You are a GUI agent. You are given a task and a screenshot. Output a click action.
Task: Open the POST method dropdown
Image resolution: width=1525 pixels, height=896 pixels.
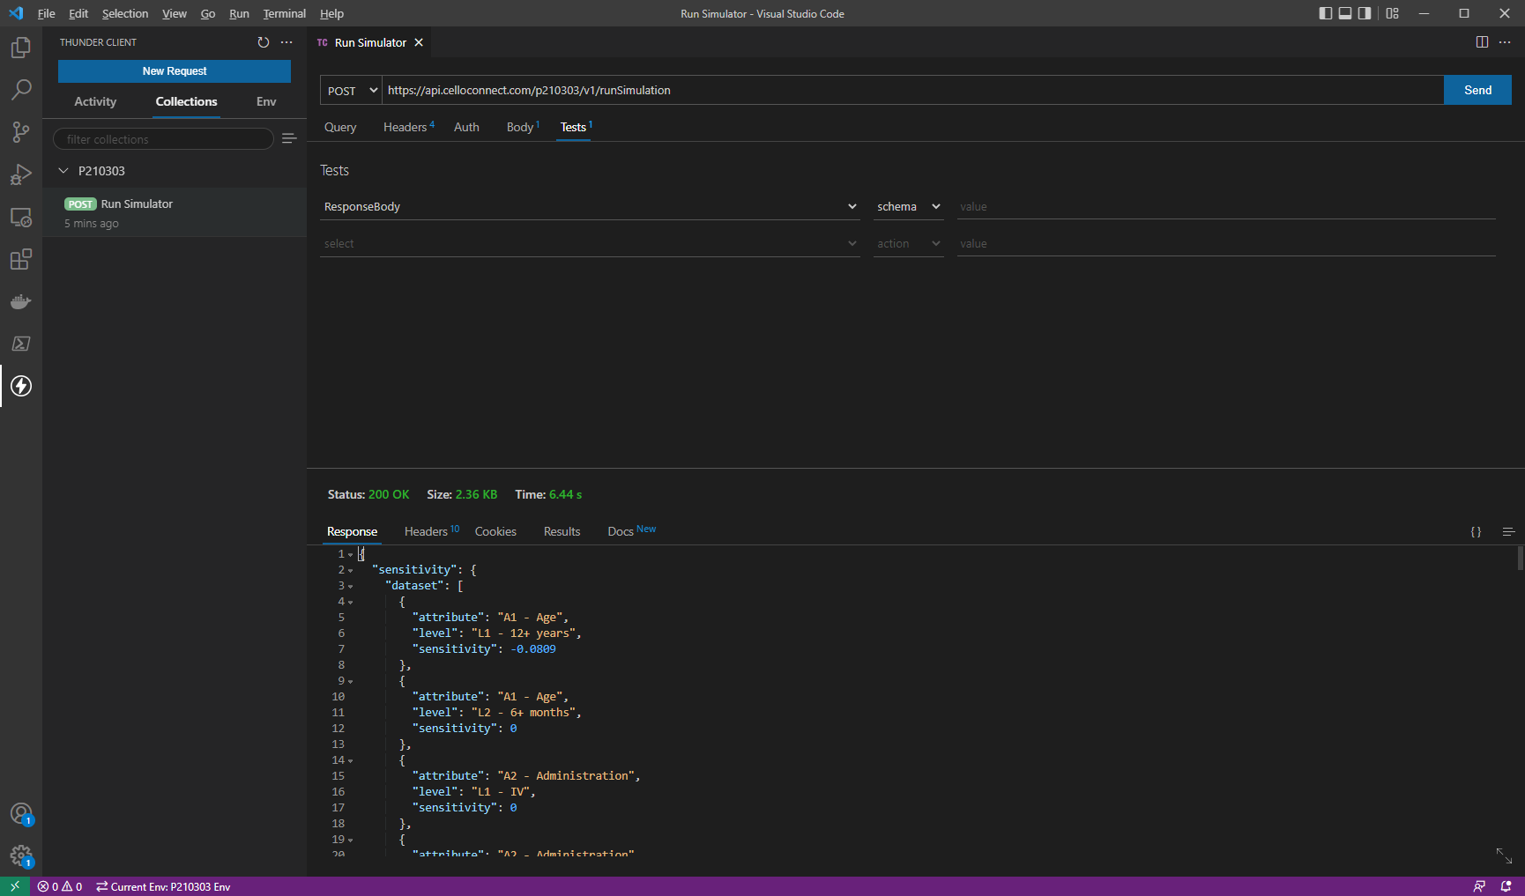coord(350,90)
